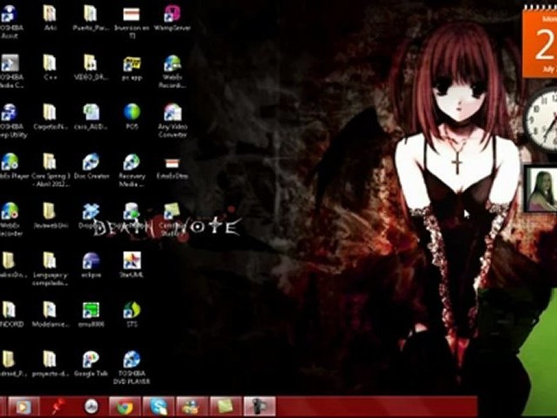Open the Lenguajes y compiladores folder
557x418 pixels.
(x=50, y=269)
